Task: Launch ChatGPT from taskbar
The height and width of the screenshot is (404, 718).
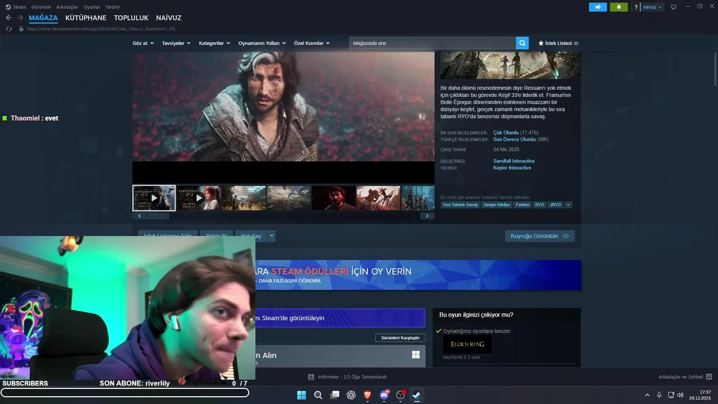Action: [x=351, y=395]
